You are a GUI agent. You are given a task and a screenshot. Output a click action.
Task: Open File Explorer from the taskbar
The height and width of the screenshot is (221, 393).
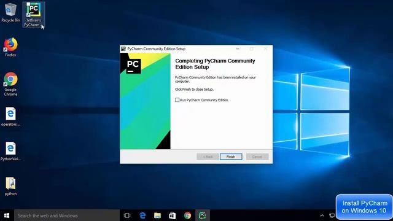[157, 215]
